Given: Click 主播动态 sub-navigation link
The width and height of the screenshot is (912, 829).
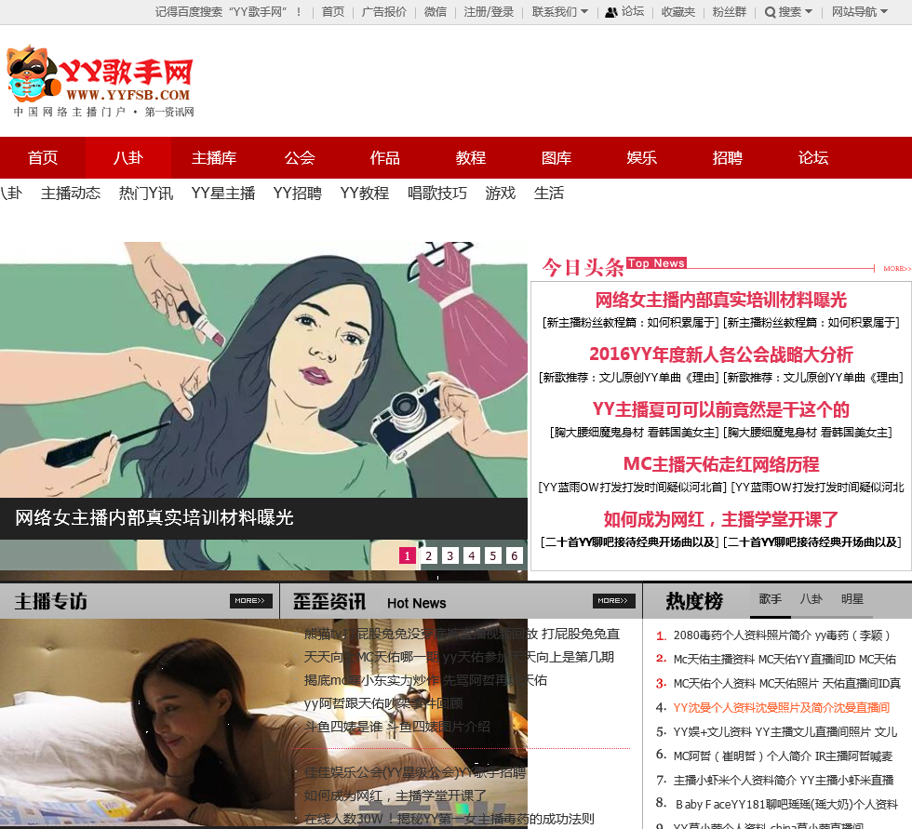Looking at the screenshot, I should (71, 193).
